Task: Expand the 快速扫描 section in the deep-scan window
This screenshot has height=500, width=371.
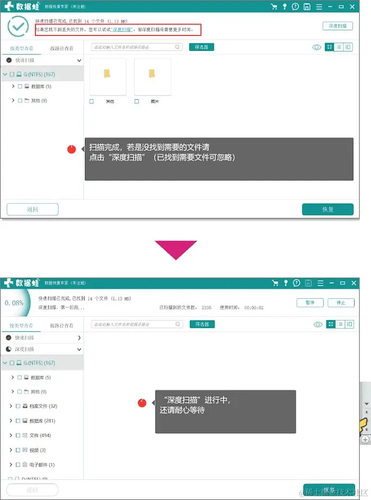Action: 79,338
